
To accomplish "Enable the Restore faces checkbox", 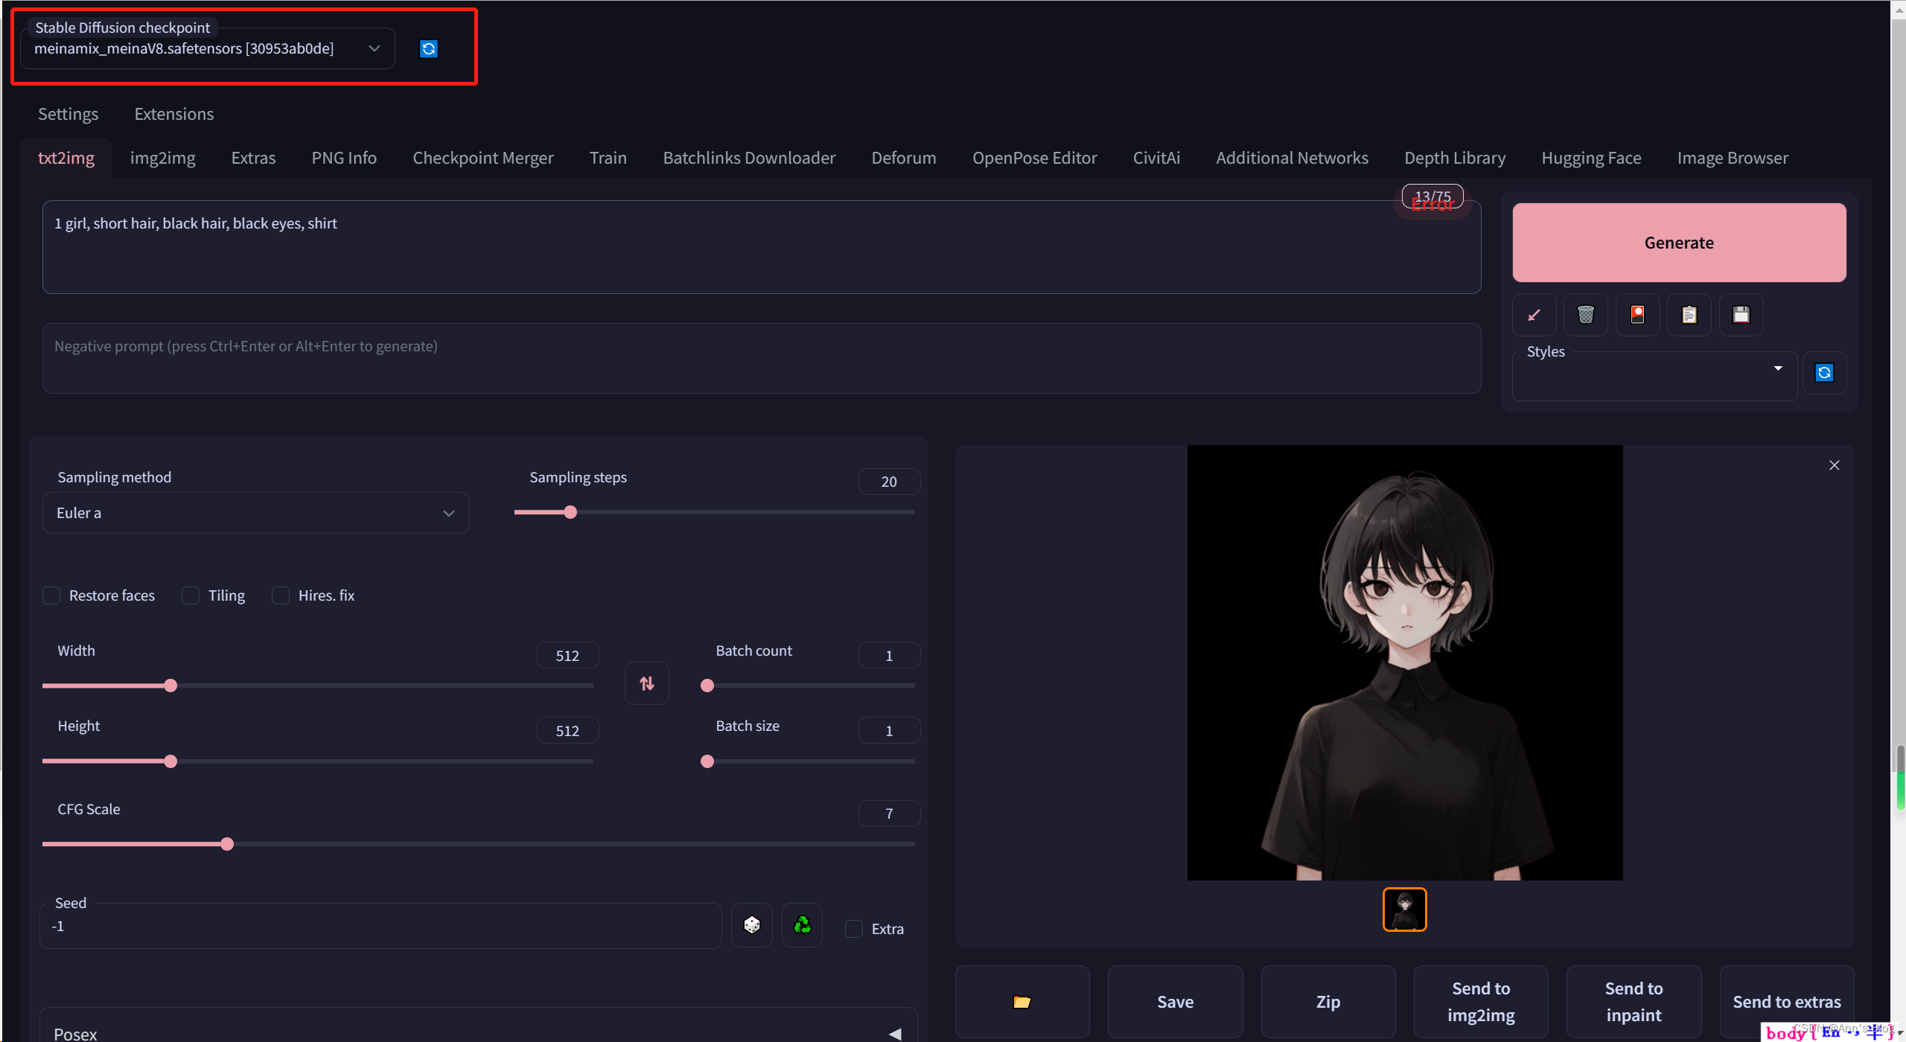I will 51,595.
